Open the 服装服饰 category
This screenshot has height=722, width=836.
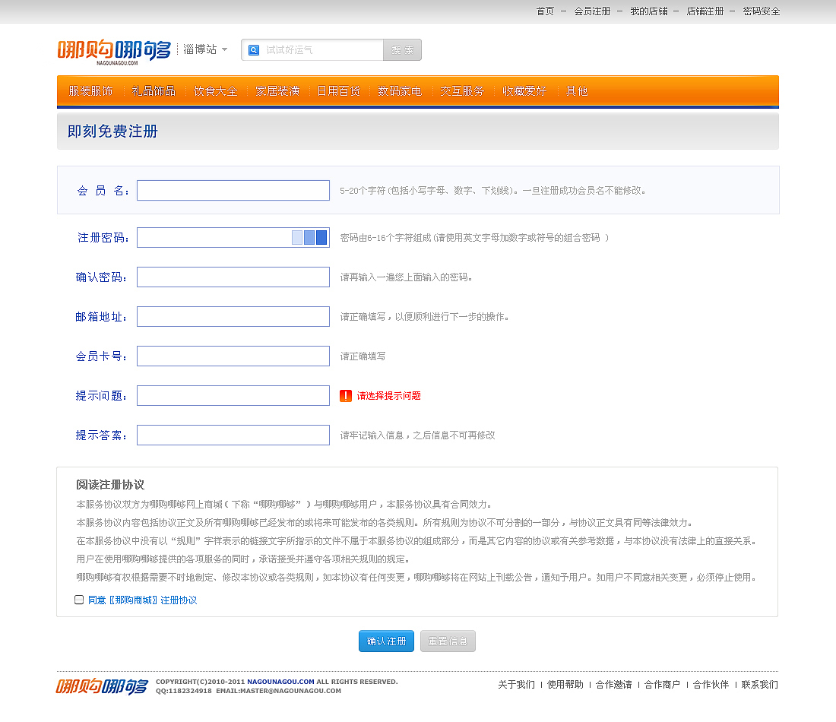coord(90,91)
